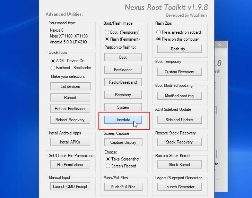This screenshot has height=198, width=252.
Task: Click Reboot Recovery button
Action: 70,120
